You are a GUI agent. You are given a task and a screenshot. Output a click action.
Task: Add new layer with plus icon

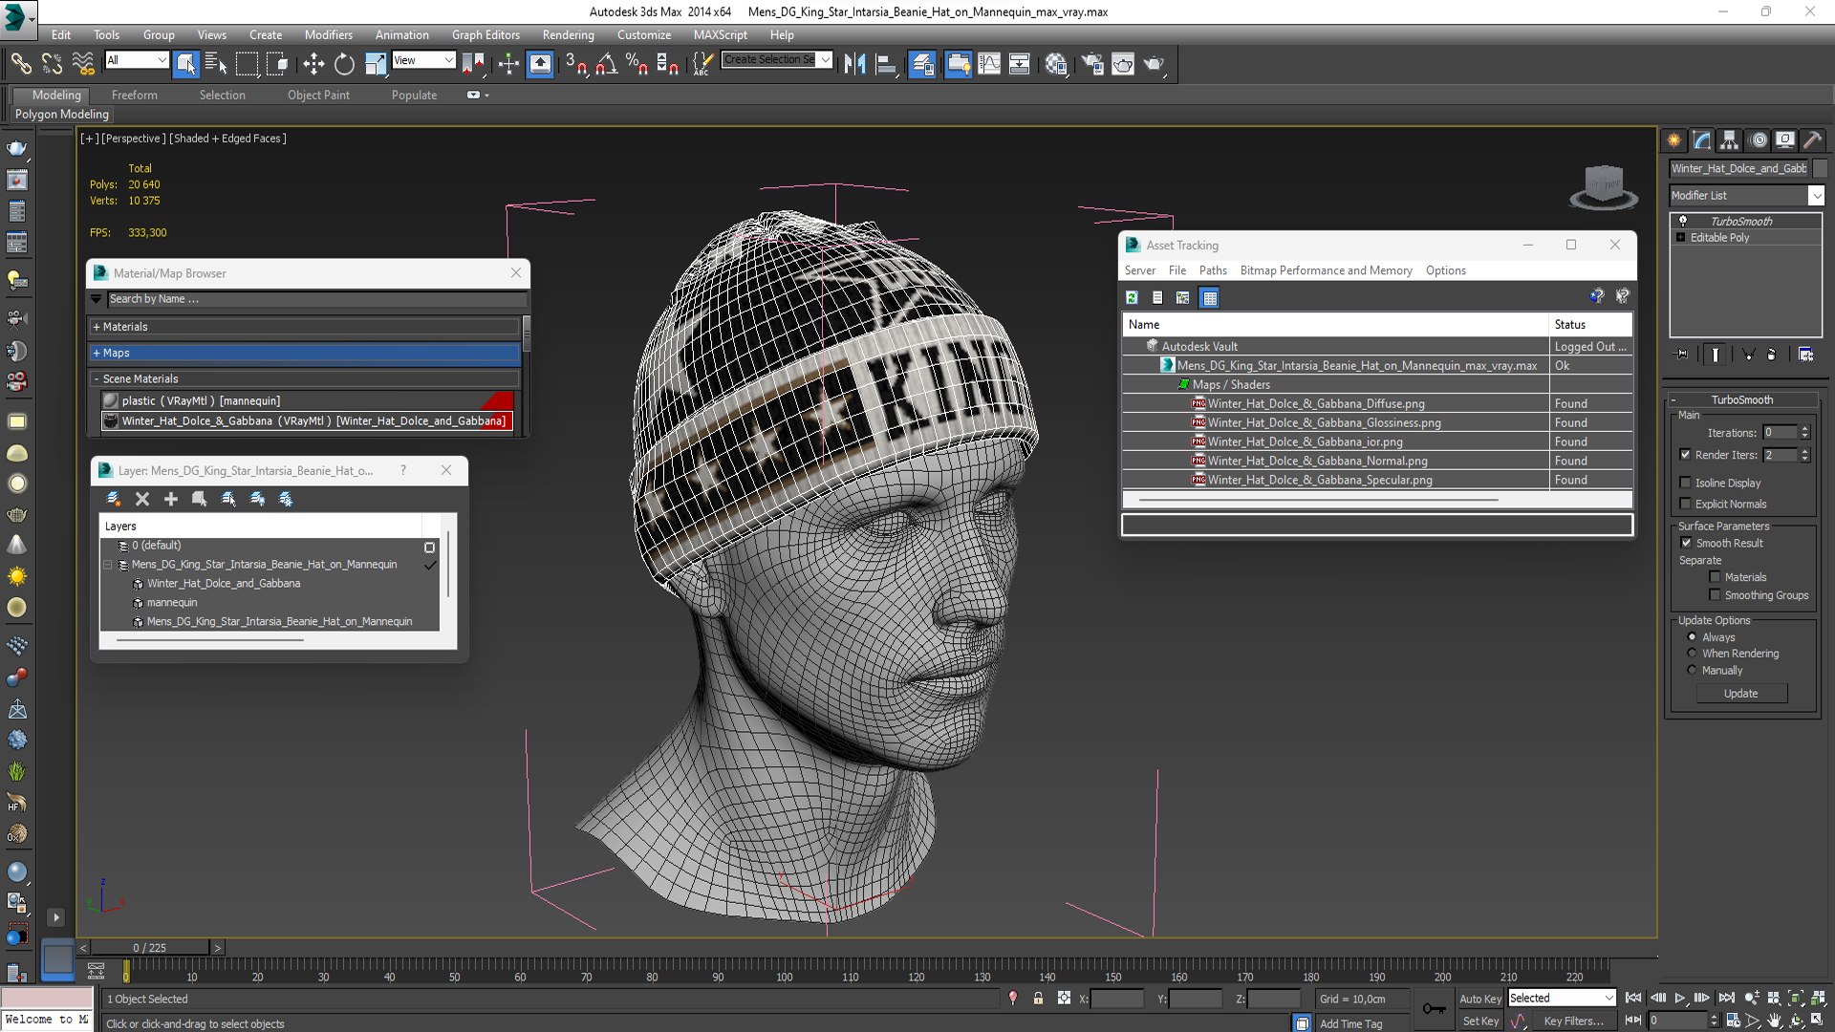click(x=171, y=499)
